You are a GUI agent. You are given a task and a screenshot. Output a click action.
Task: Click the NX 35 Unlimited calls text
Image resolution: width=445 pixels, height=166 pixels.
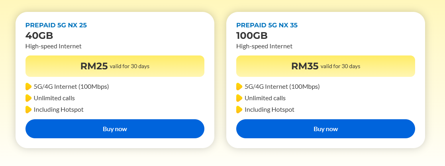click(265, 98)
